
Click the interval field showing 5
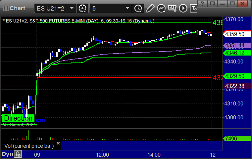(111, 8)
